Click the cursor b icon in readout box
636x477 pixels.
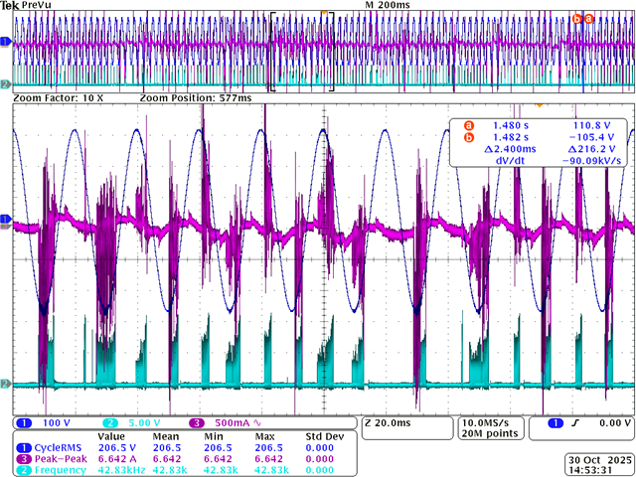pos(469,137)
